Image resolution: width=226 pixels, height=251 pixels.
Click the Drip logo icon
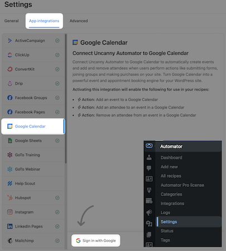point(9,84)
